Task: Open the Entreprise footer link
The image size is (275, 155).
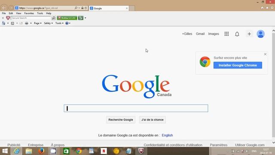Action: (x=36, y=145)
